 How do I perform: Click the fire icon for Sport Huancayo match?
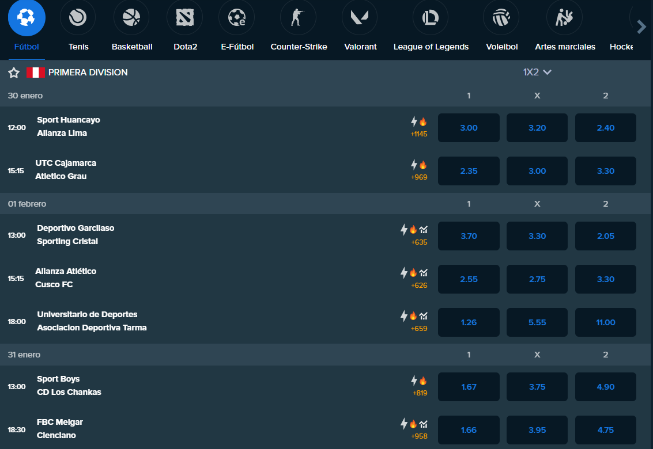point(423,121)
